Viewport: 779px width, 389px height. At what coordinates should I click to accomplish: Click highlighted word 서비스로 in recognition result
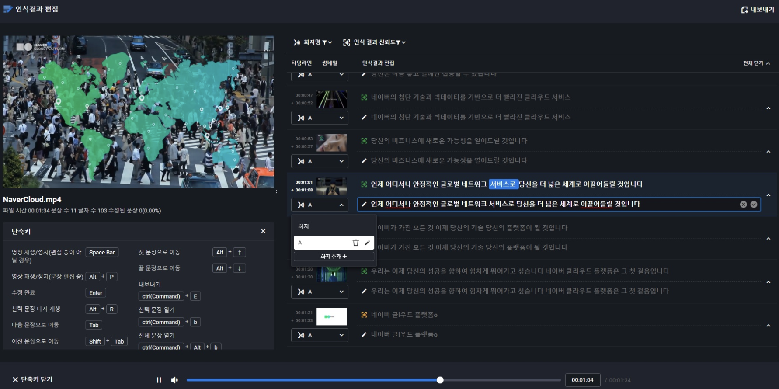pyautogui.click(x=503, y=184)
